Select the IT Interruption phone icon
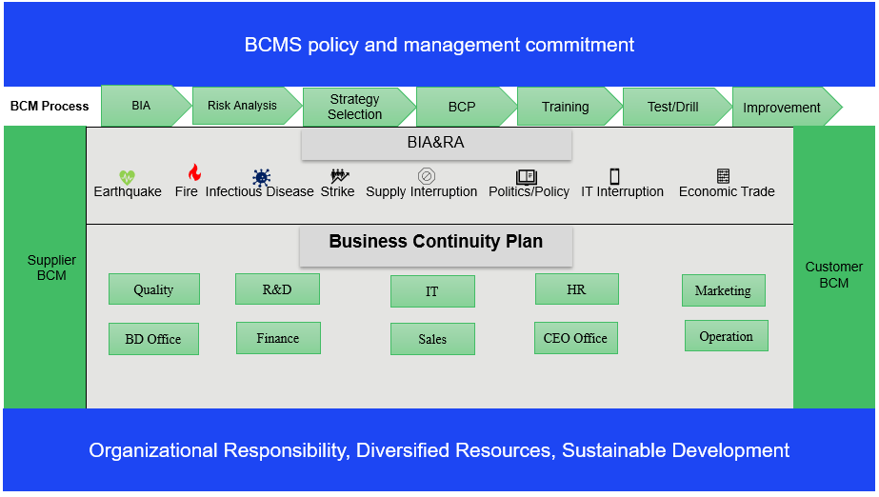The height and width of the screenshot is (497, 879). point(614,176)
